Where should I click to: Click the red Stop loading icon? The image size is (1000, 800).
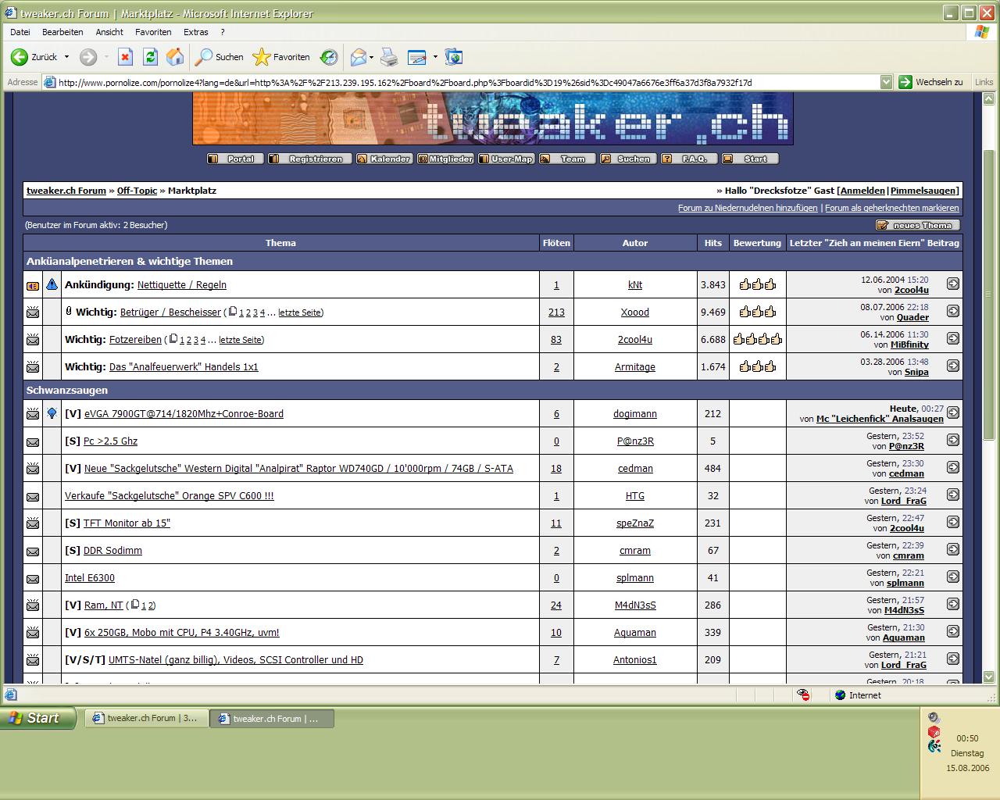coord(125,57)
